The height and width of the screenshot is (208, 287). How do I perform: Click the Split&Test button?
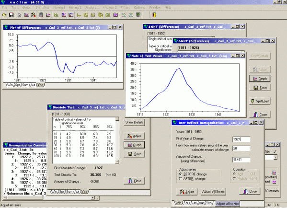pyautogui.click(x=260, y=101)
